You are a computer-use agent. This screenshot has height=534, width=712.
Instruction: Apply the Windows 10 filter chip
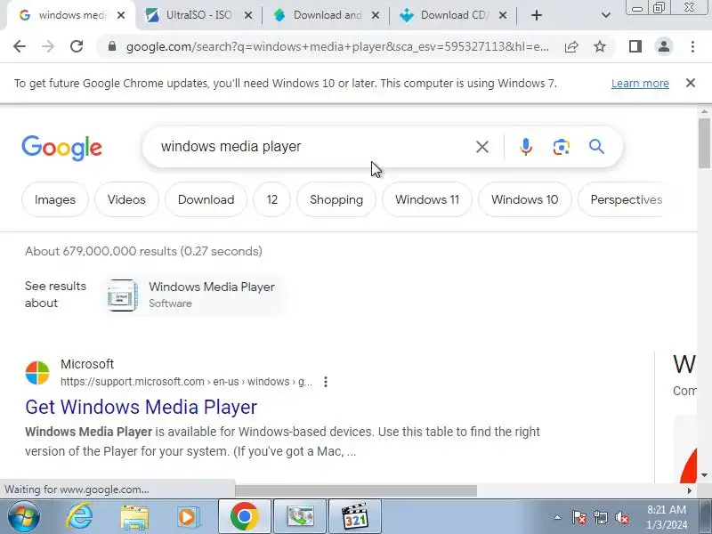point(525,199)
